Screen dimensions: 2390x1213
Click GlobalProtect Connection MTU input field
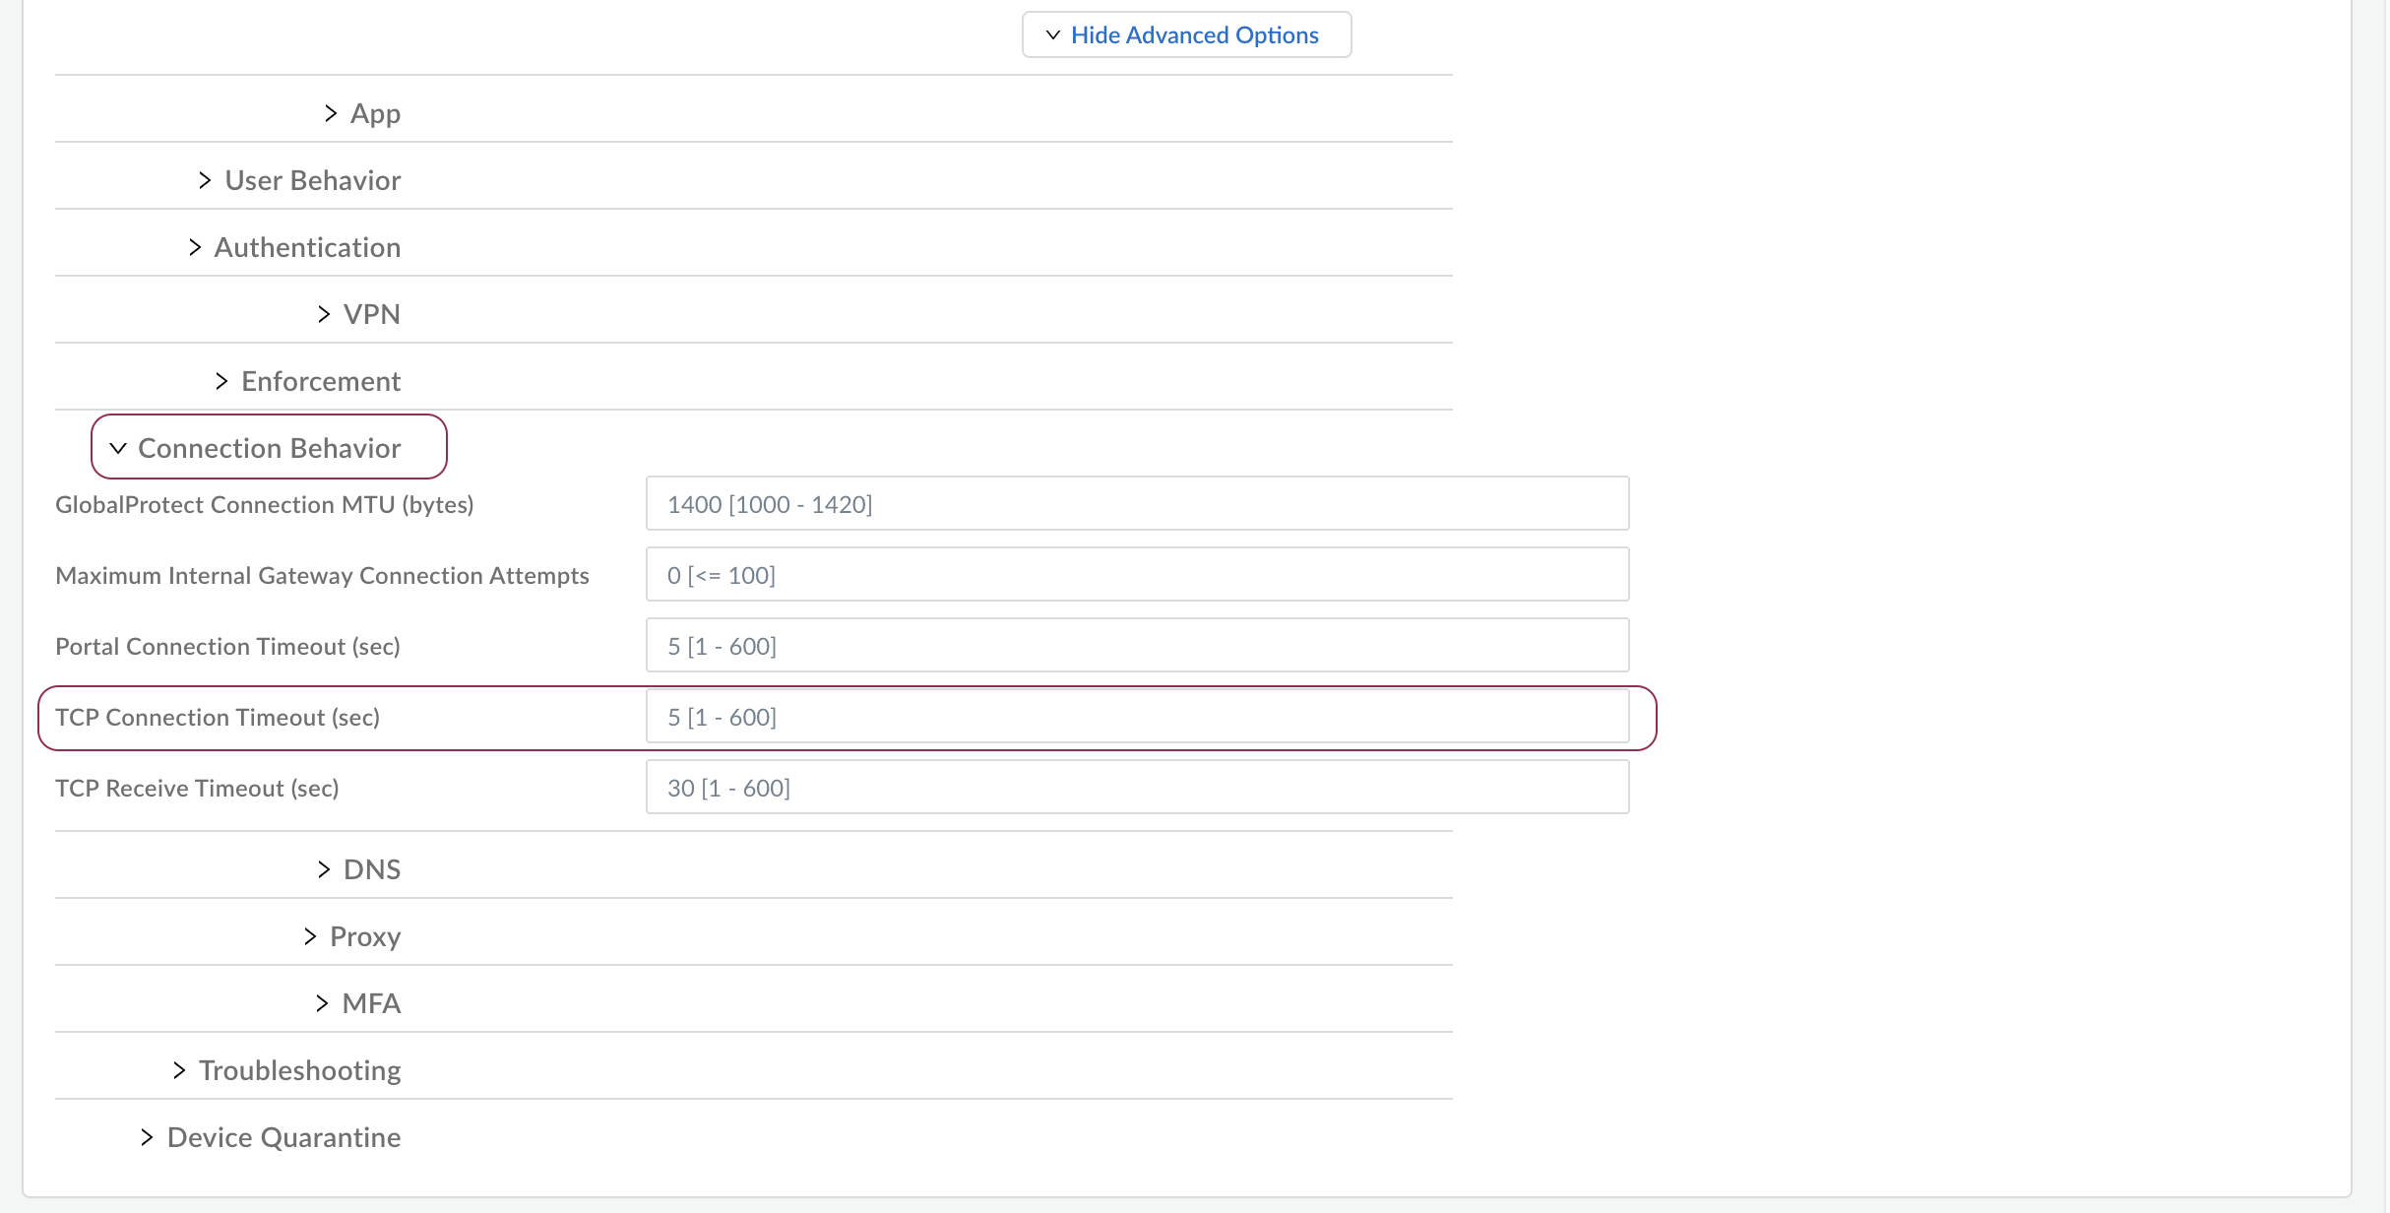click(1137, 504)
